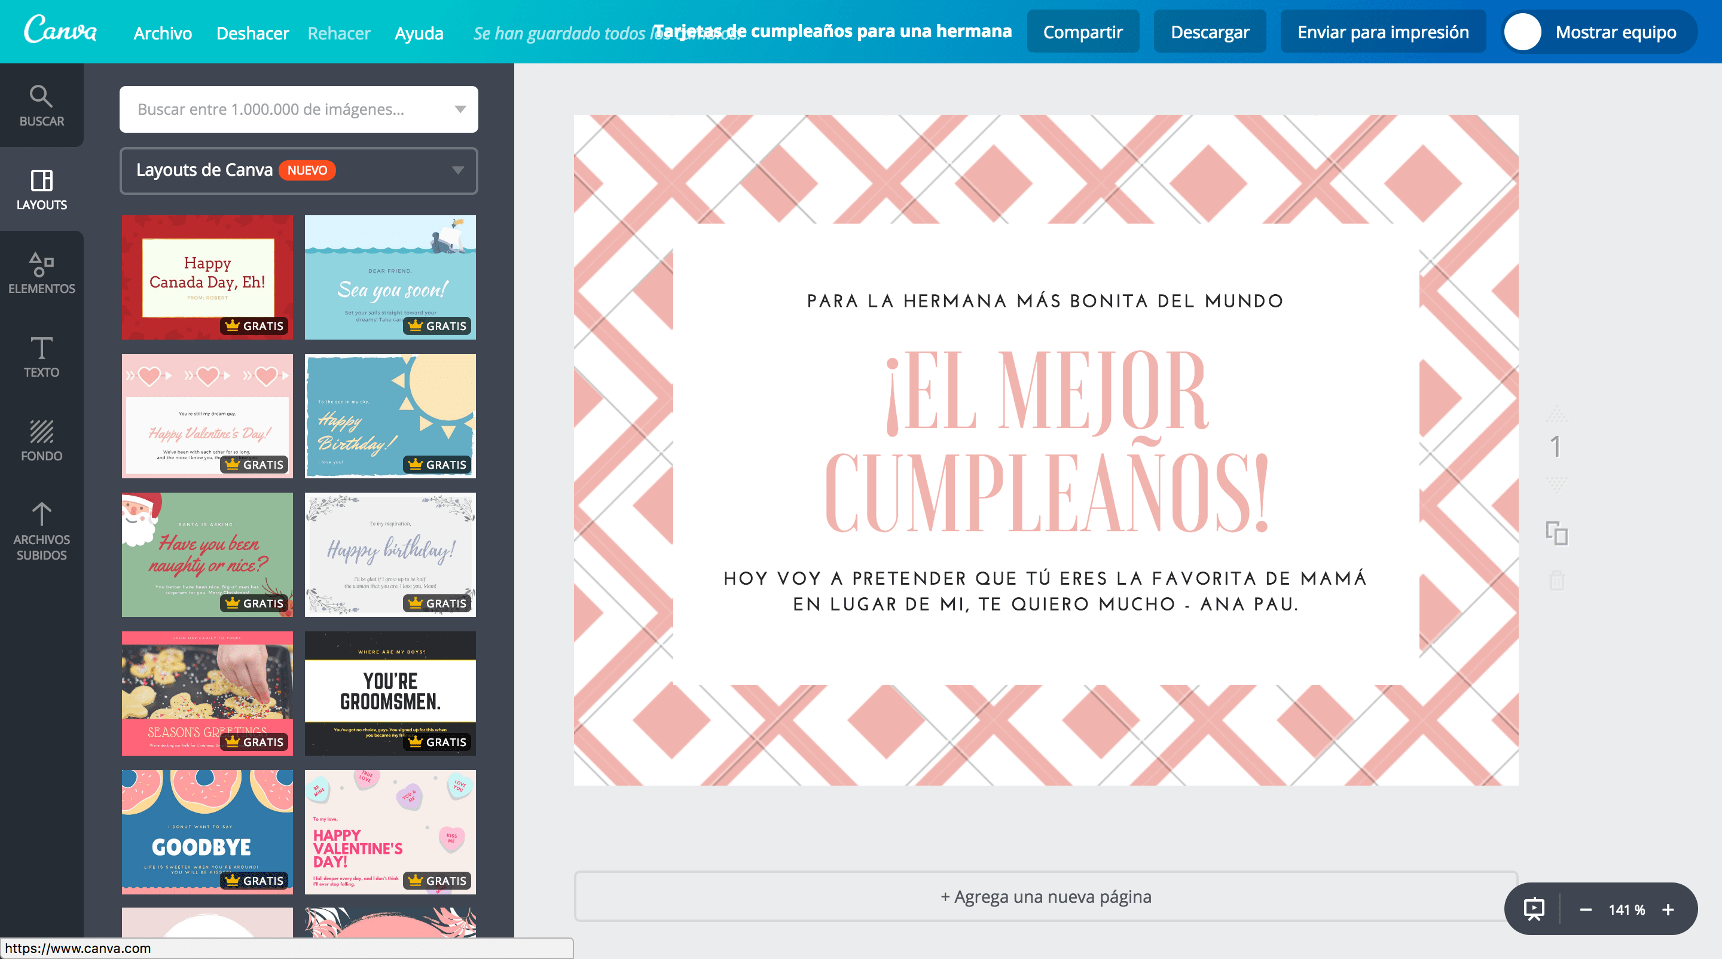Open the Elementos panel
Viewport: 1722px width, 959px height.
point(41,273)
